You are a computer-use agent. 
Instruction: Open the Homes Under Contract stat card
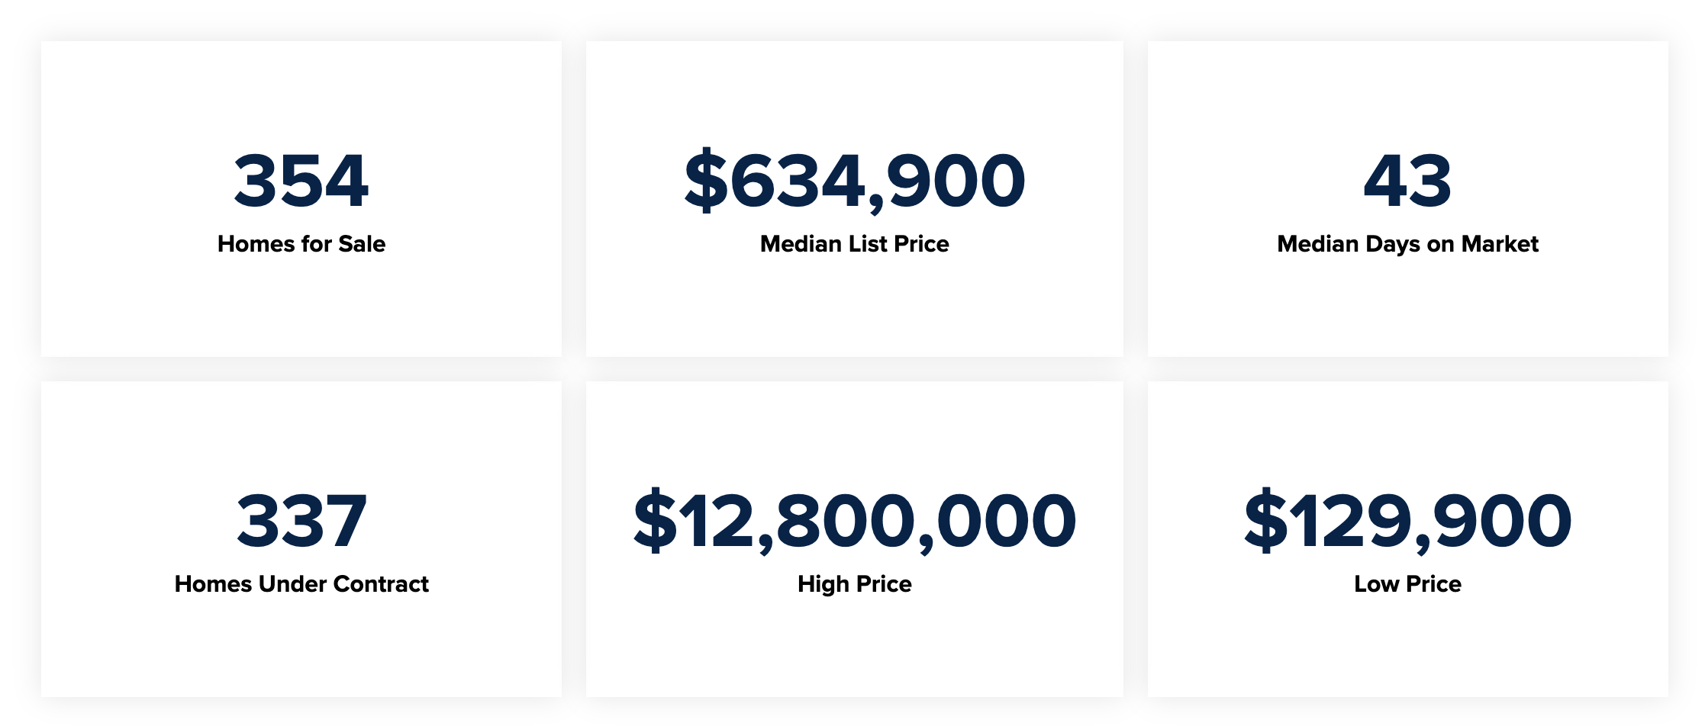pyautogui.click(x=301, y=539)
